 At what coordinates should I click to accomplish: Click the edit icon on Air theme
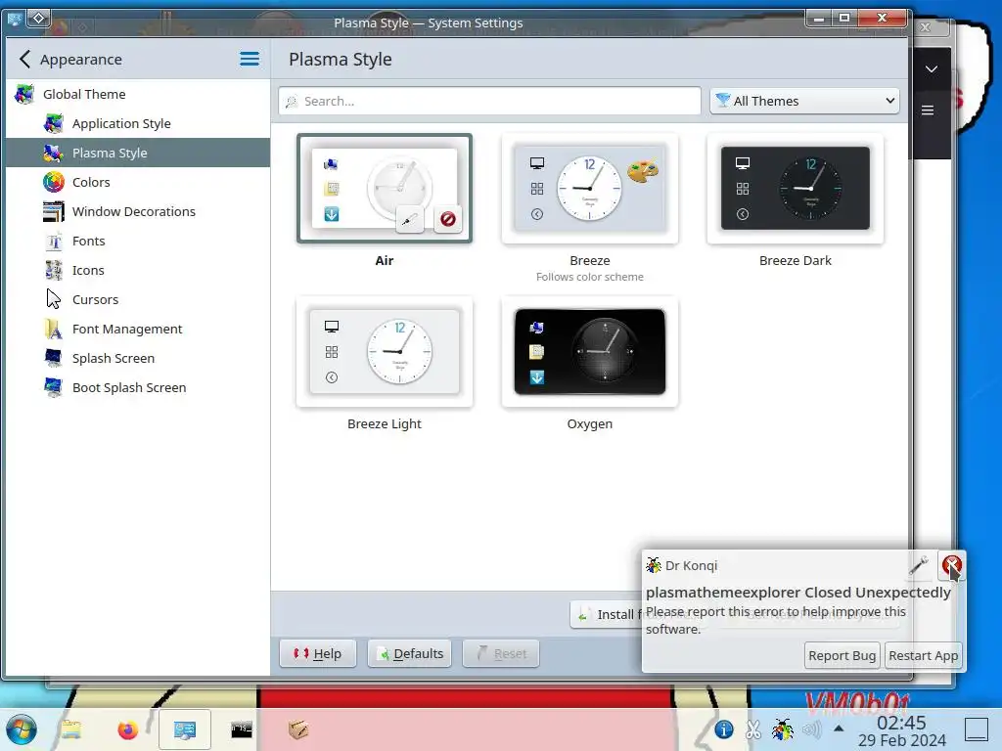coord(409,220)
